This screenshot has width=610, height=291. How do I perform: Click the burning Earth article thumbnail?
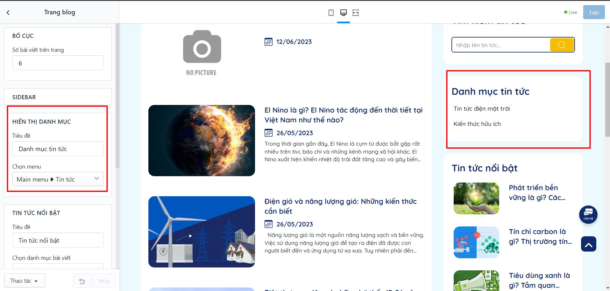coord(202,141)
